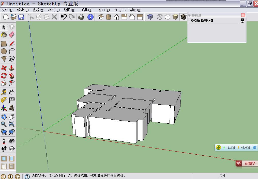
Task: Choose the Pan hand tool
Action: click(x=12, y=117)
